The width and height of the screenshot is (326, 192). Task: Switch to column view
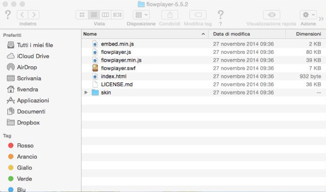(105, 15)
